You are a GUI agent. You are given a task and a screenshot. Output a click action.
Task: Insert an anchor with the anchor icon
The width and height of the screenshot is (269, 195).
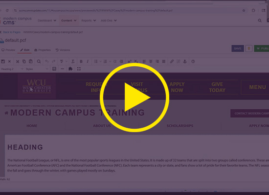pos(185,61)
